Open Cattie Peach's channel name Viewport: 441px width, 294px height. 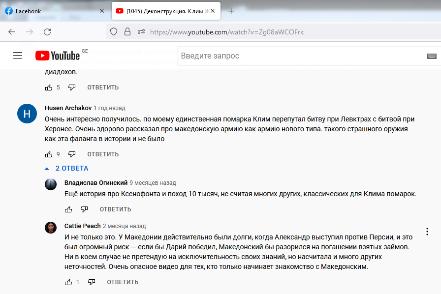(x=82, y=226)
